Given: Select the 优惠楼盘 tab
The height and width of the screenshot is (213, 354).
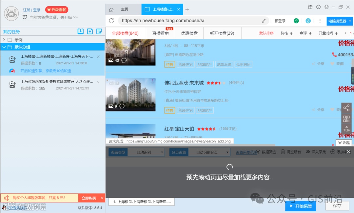Looking at the screenshot, I should click(189, 33).
